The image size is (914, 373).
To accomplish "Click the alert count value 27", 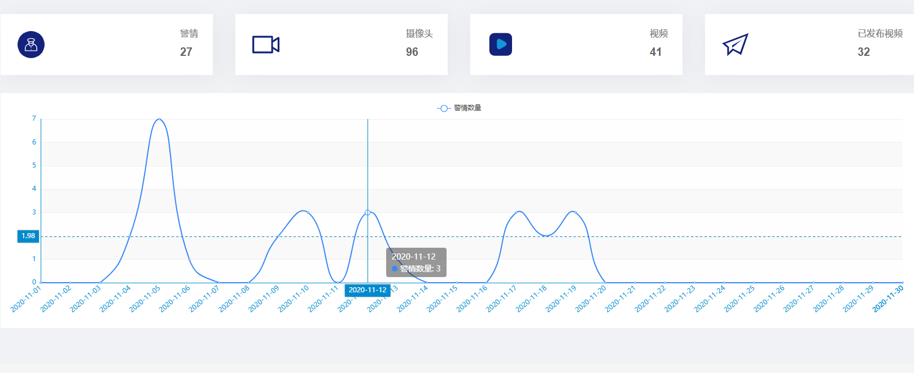I will pyautogui.click(x=186, y=52).
